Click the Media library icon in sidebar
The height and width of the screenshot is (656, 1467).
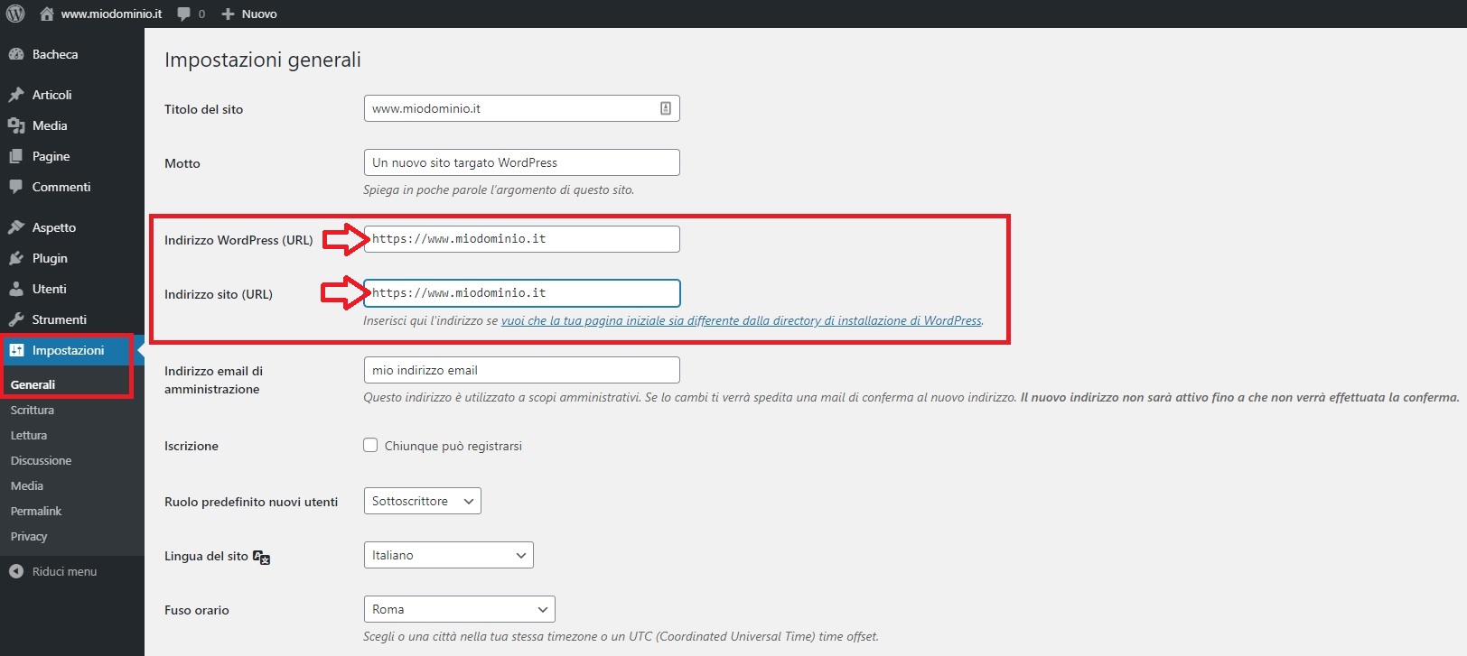[x=15, y=125]
